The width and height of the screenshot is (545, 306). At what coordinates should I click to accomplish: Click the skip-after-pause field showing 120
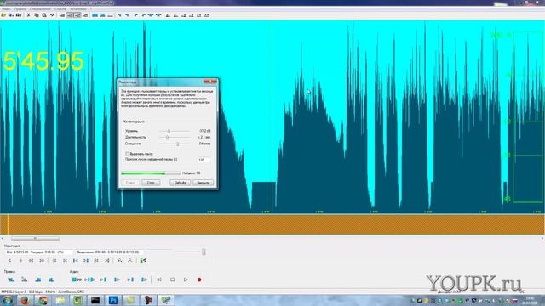pos(204,160)
